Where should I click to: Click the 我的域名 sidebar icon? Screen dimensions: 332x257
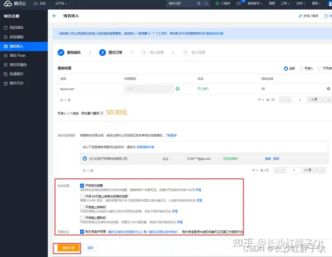6,28
